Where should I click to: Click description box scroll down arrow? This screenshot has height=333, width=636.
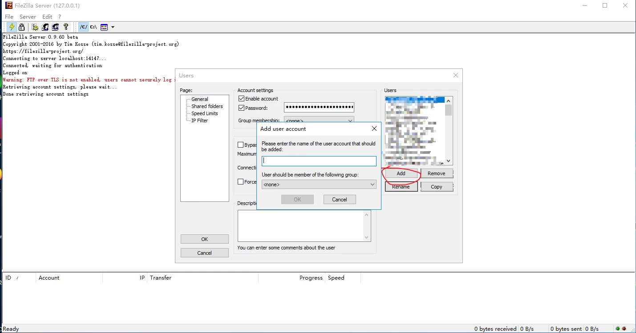click(367, 237)
